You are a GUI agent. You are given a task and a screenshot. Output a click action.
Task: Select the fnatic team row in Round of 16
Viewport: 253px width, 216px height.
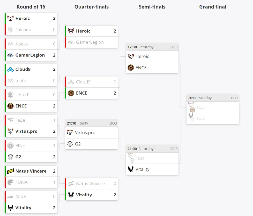[31, 81]
